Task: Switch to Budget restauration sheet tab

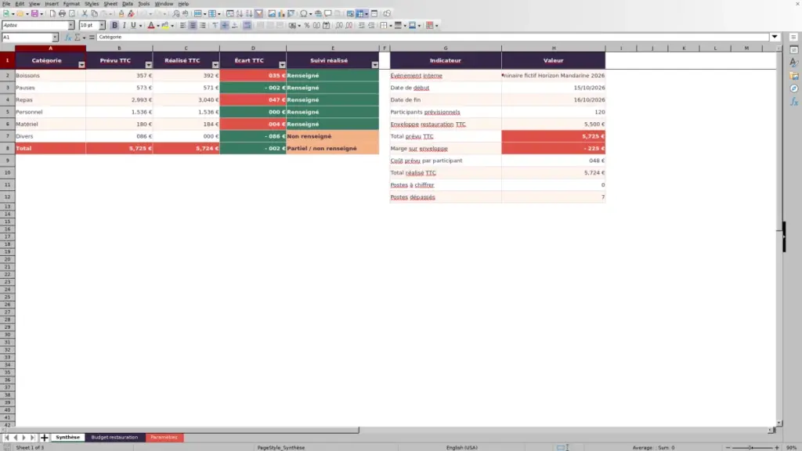Action: [114, 438]
